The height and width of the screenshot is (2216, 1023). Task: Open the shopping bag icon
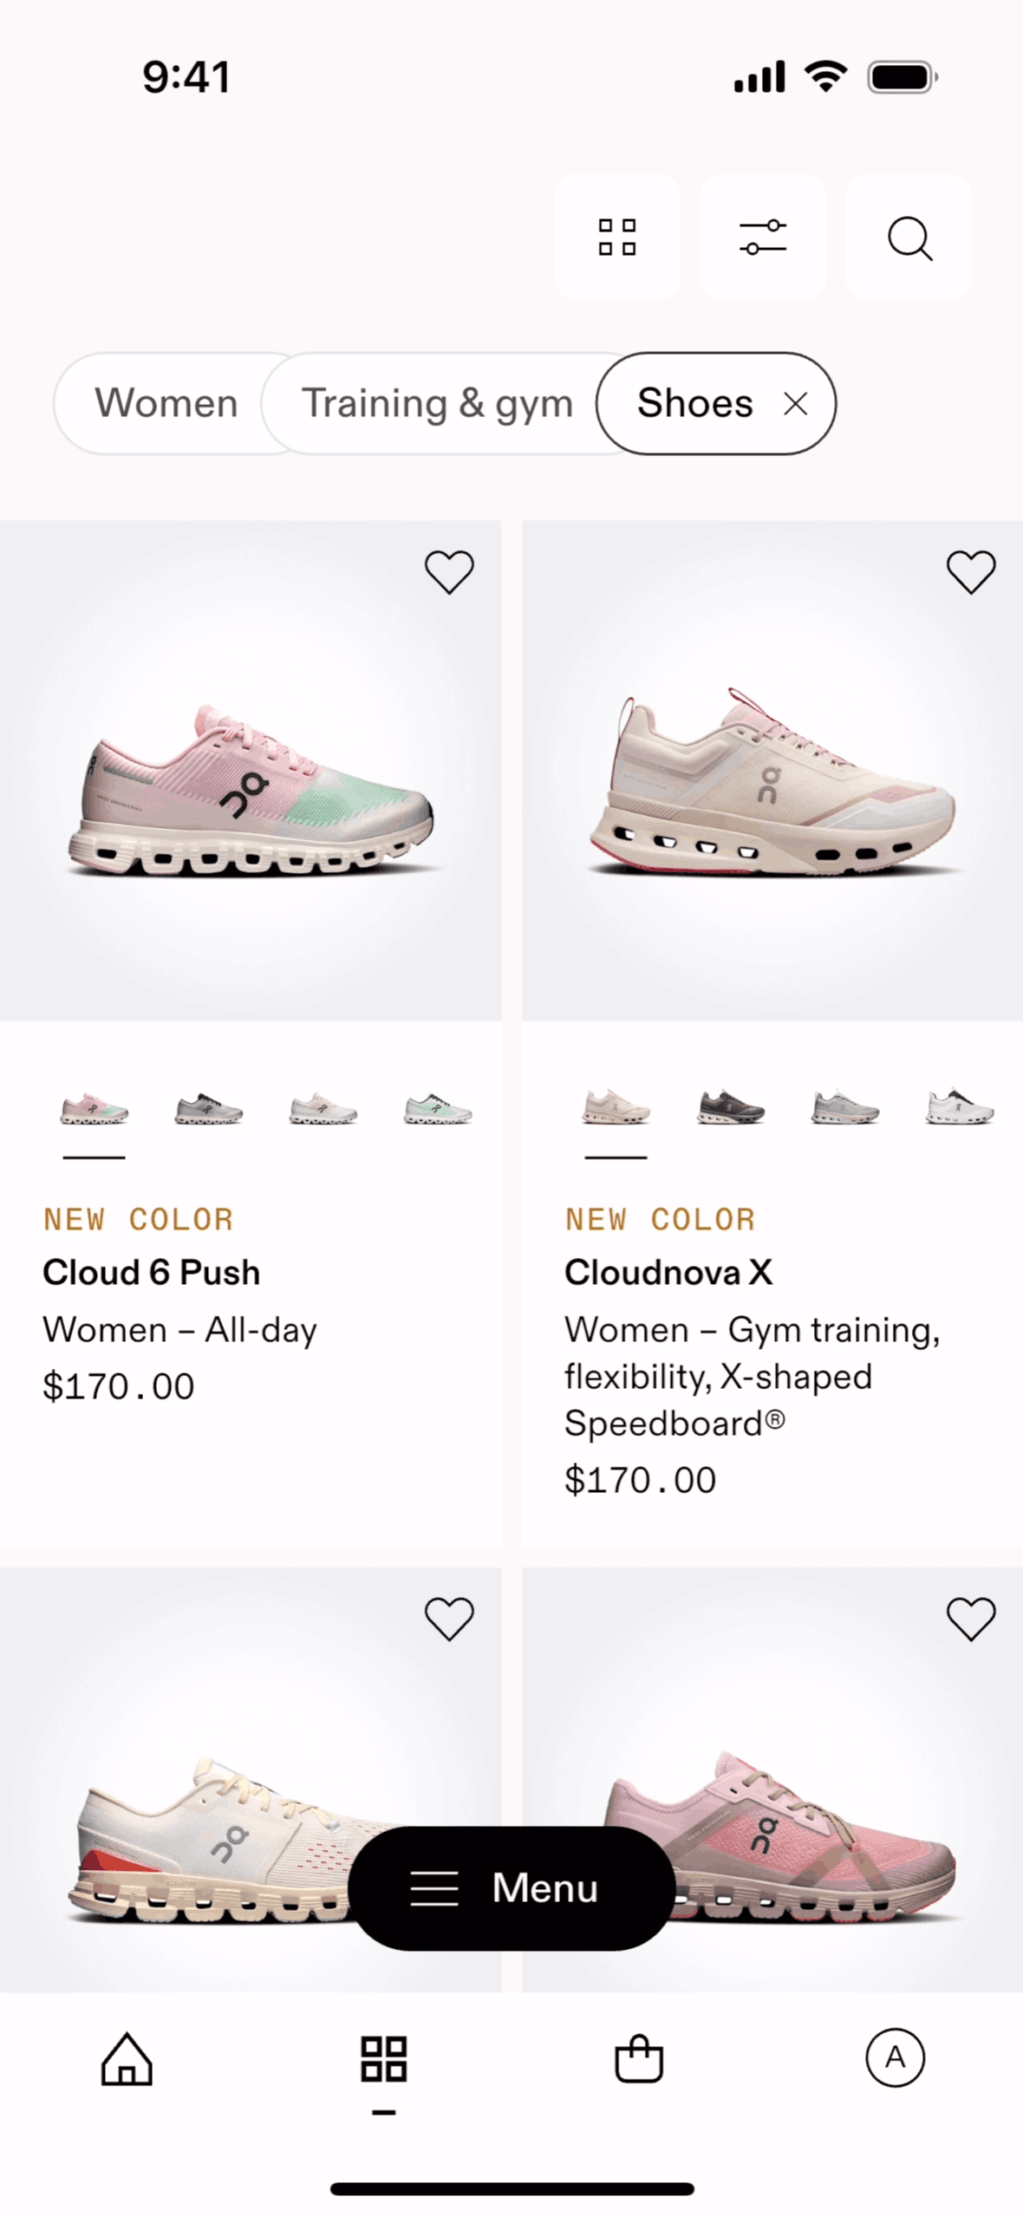coord(639,2058)
